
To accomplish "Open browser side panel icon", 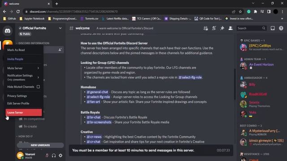I will coord(269,12).
